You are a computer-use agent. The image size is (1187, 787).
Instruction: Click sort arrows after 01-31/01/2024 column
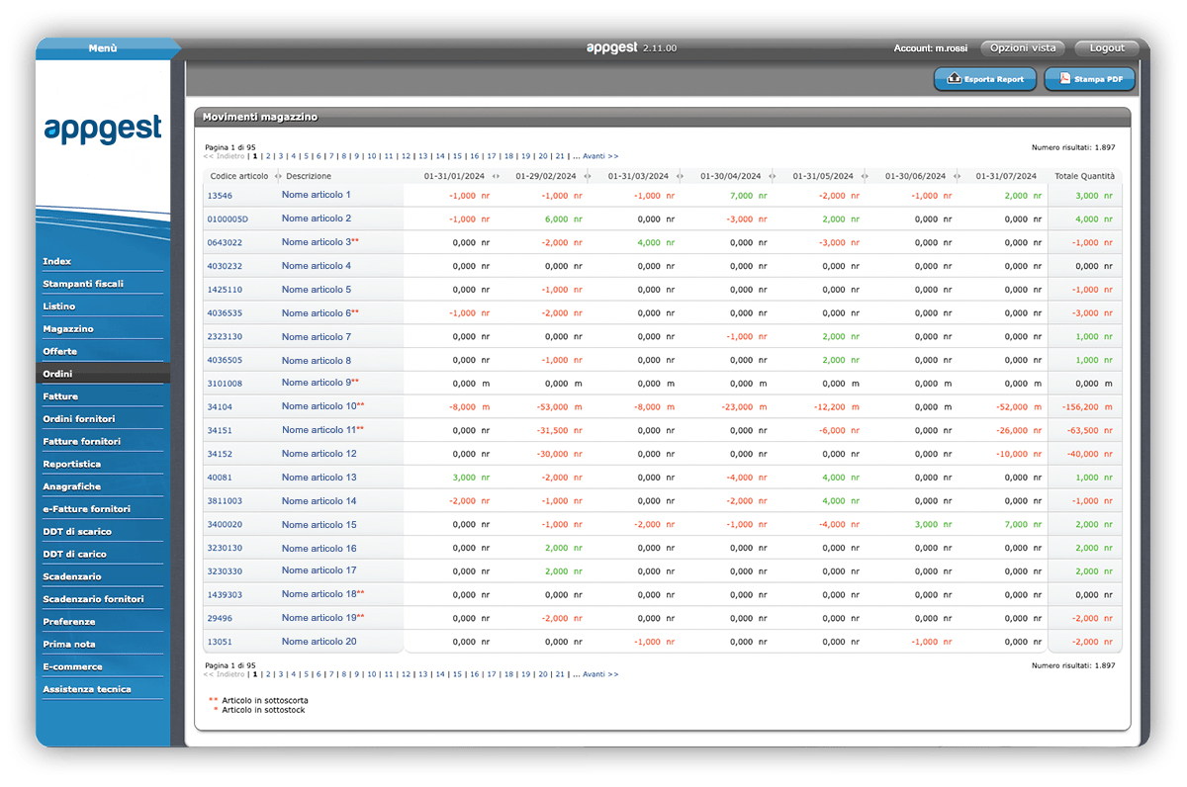click(496, 176)
